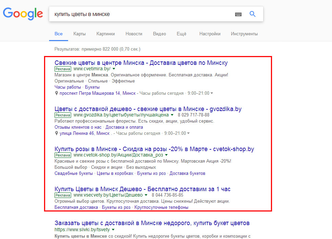The image size is (332, 239).
Task: Click map pin next to проспект Петра Машерова
Action: [x=56, y=93]
